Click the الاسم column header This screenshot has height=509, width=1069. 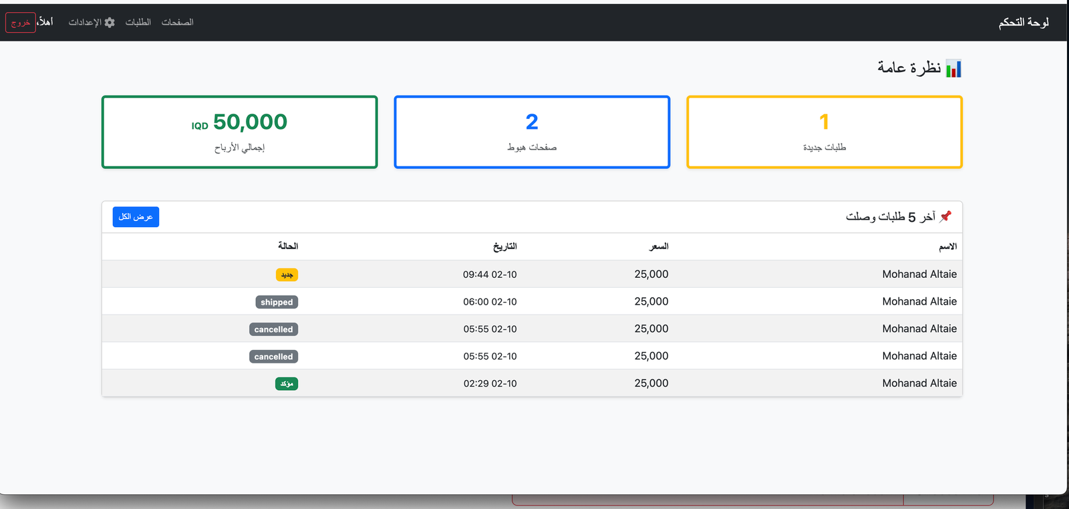pyautogui.click(x=947, y=246)
